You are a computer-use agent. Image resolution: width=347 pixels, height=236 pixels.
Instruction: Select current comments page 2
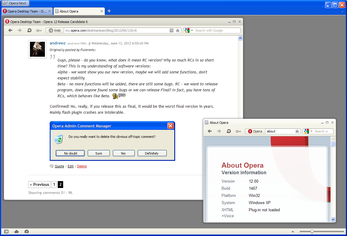coord(60,184)
